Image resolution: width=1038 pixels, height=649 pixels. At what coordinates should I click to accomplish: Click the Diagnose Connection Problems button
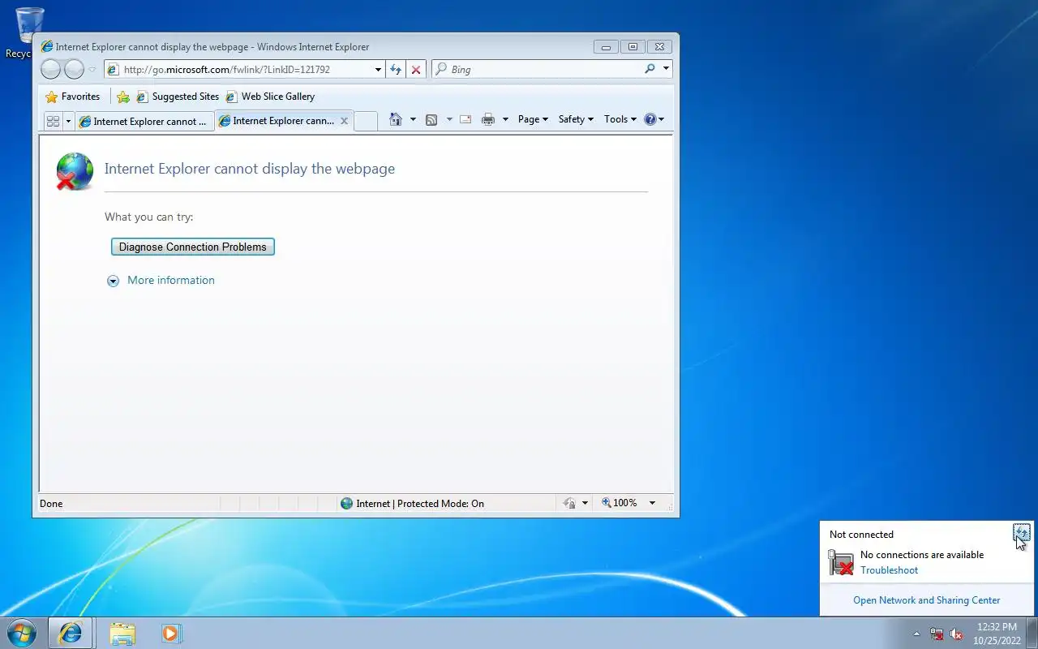(x=193, y=247)
